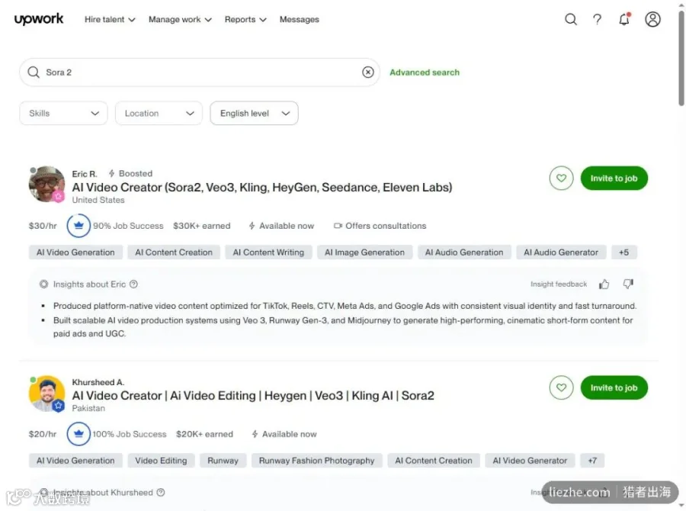The image size is (686, 511).
Task: Click into the Sora 2 search field
Action: pos(199,72)
